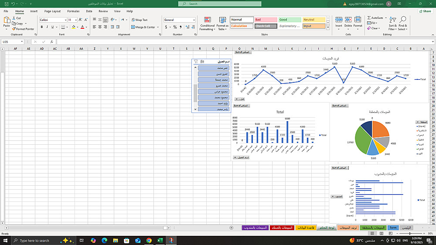Screen dimensions: 436x245
Task: Decrease font size with small A
Action: point(86,20)
